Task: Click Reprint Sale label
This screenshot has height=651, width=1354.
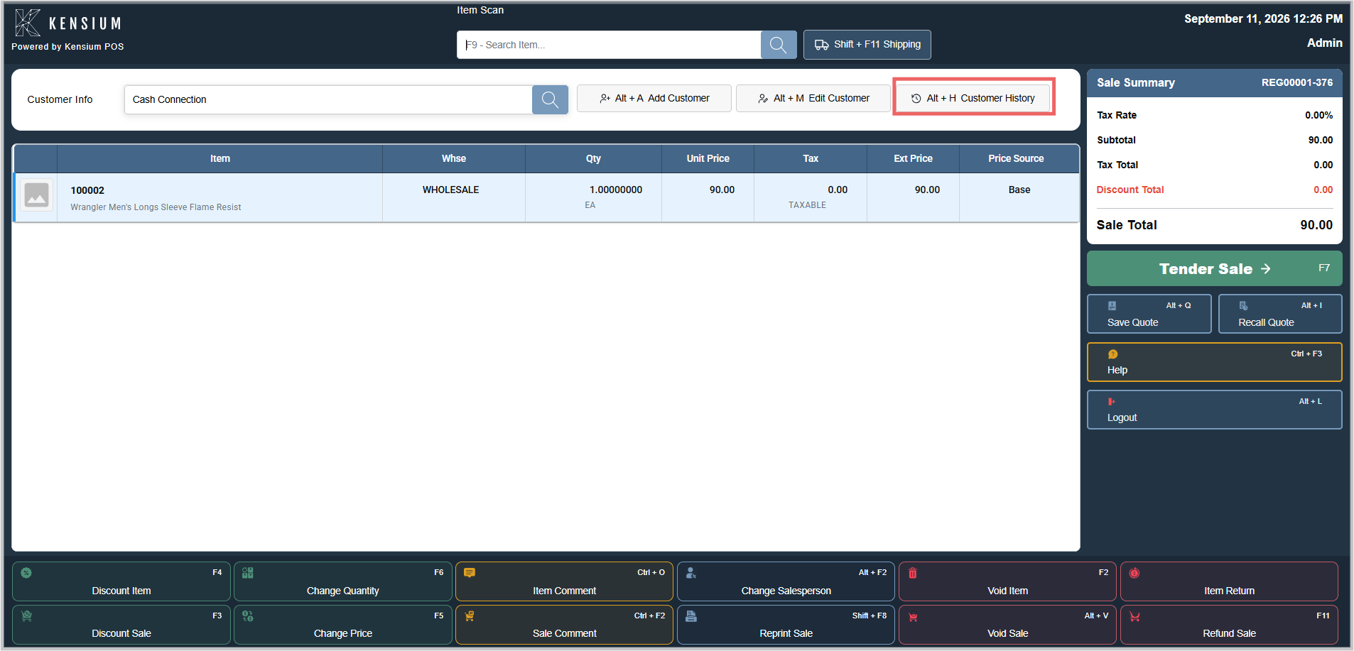Action: coord(786,633)
